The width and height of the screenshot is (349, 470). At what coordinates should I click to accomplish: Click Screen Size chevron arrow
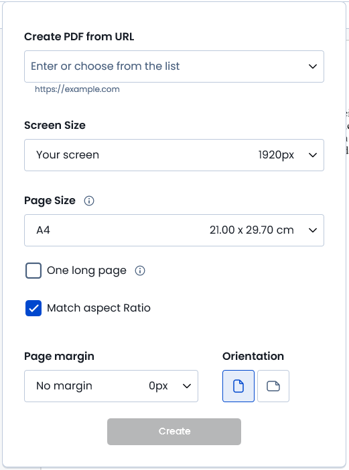click(x=313, y=155)
